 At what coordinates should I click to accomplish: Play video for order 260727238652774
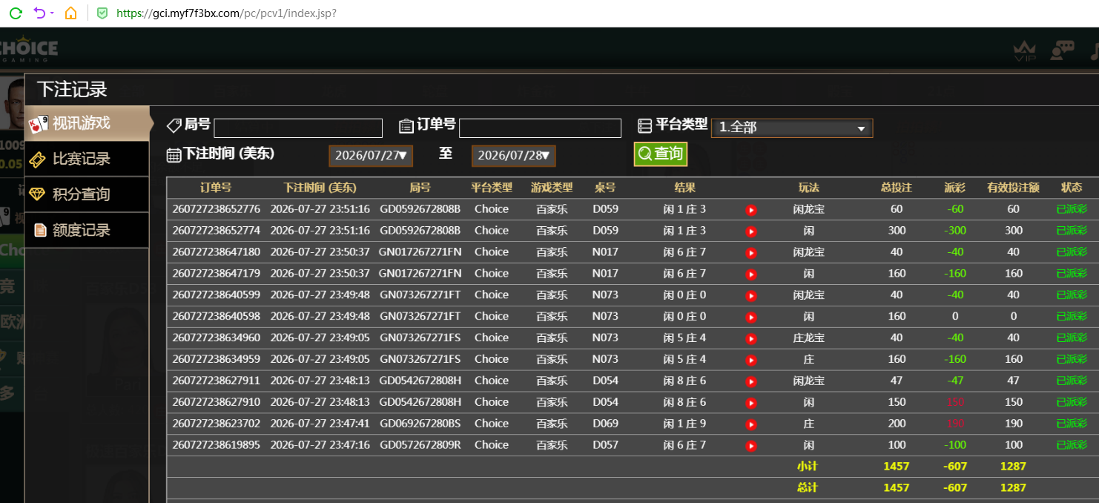(751, 231)
